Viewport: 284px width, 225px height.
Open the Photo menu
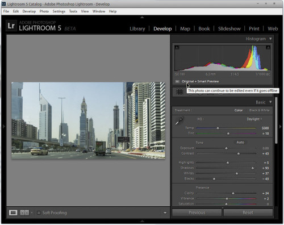[x=44, y=11]
